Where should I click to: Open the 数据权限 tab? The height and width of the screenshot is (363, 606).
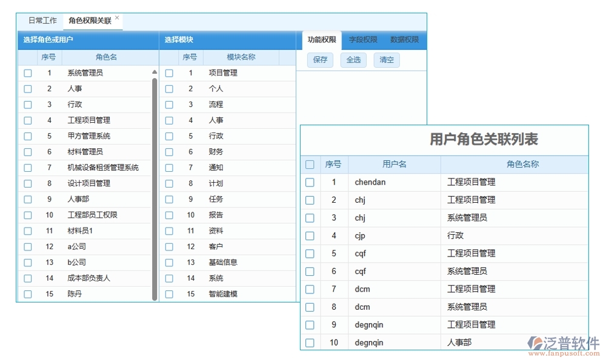(x=404, y=40)
